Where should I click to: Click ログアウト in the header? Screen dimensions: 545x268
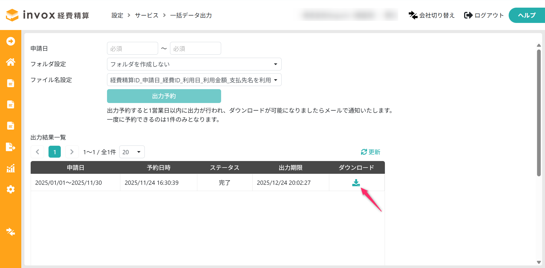coord(484,15)
